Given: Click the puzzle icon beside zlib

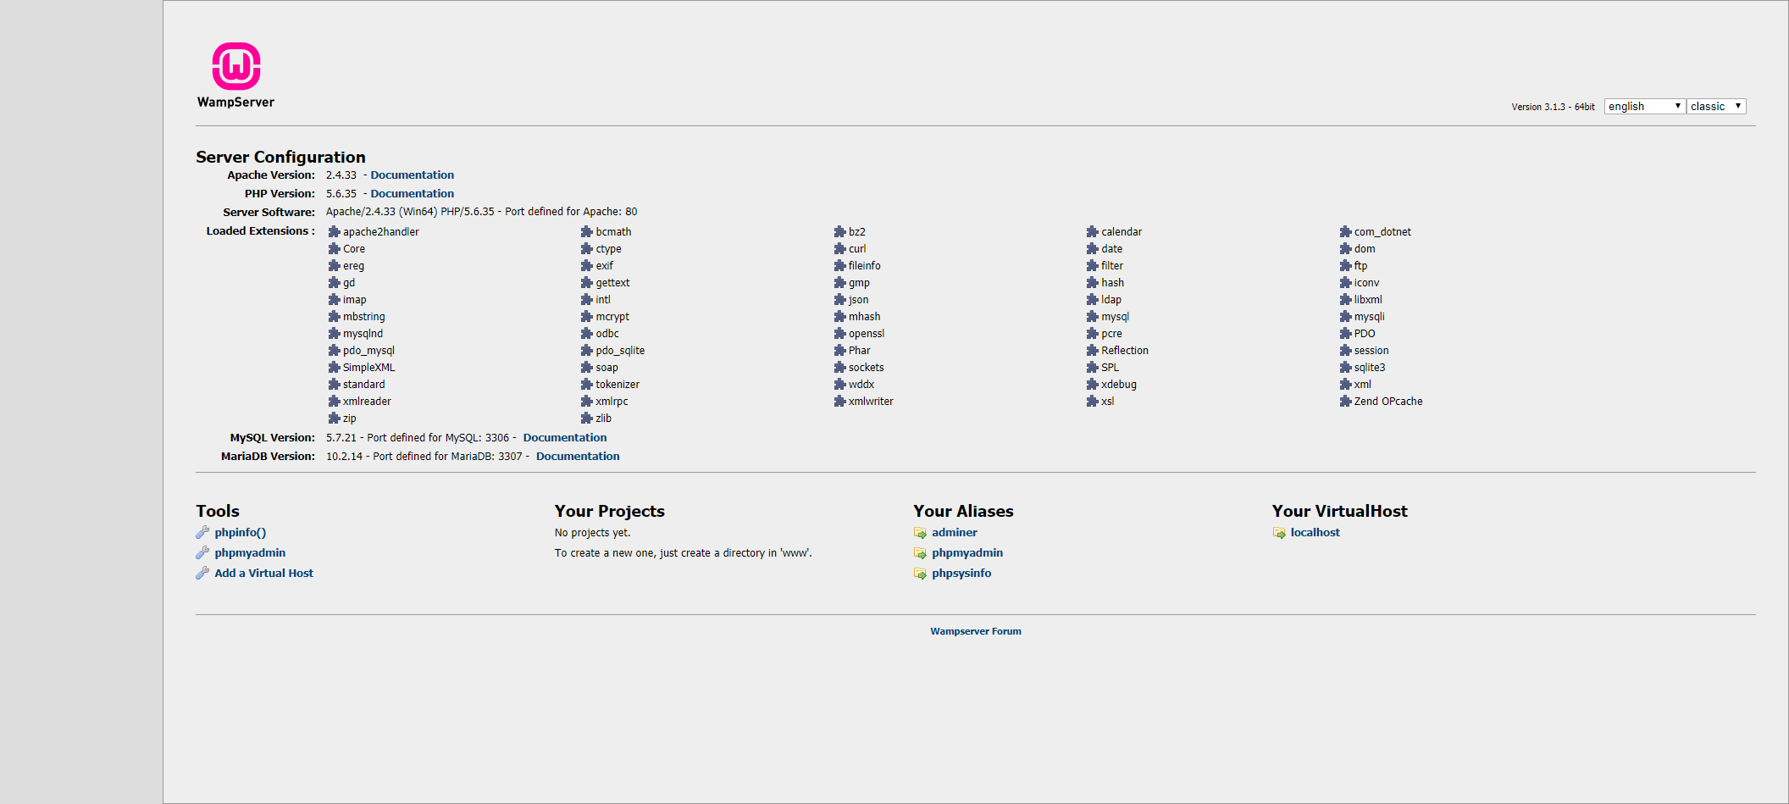Looking at the screenshot, I should pos(586,418).
